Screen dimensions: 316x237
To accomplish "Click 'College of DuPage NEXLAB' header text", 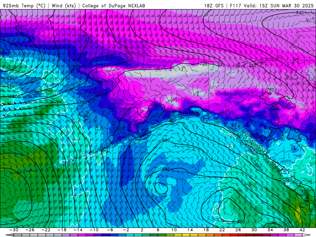I will (x=113, y=6).
